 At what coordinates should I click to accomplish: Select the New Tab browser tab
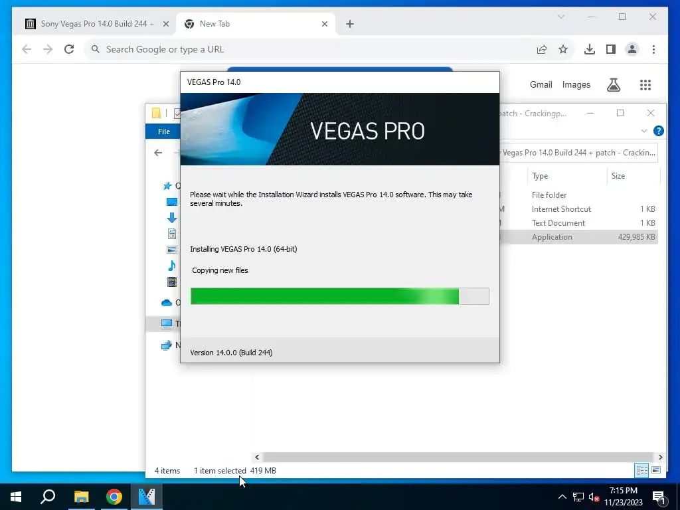coord(256,24)
